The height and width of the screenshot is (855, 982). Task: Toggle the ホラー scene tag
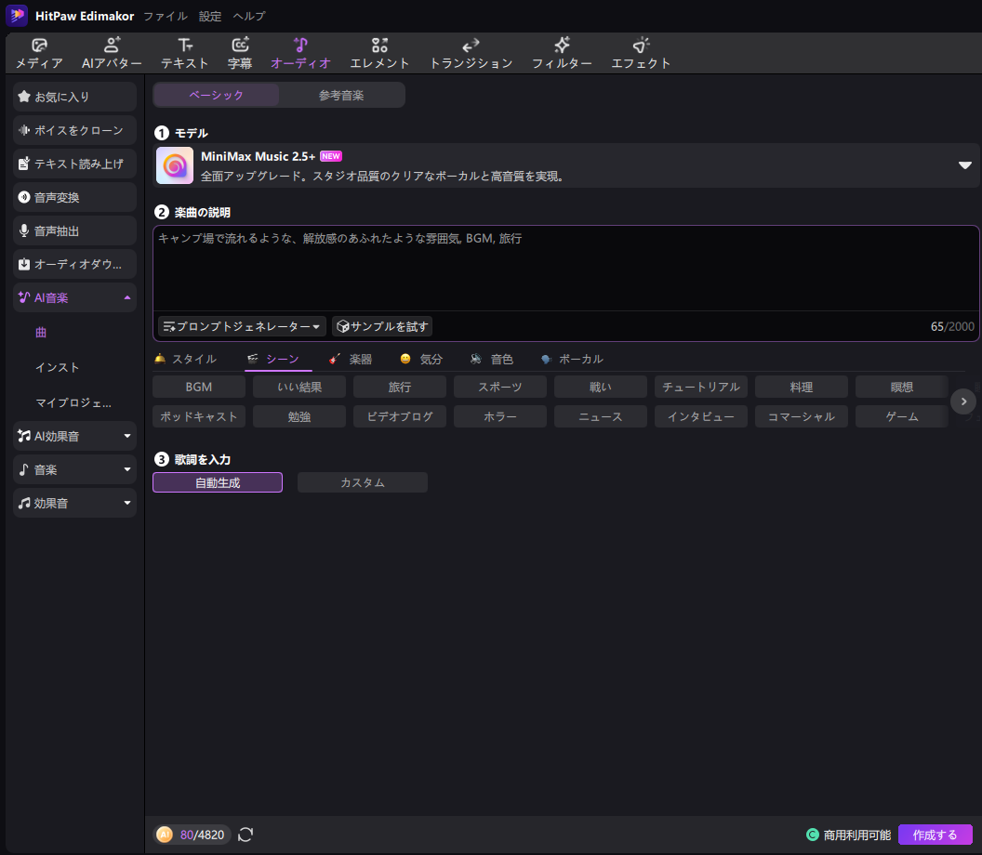tap(499, 416)
